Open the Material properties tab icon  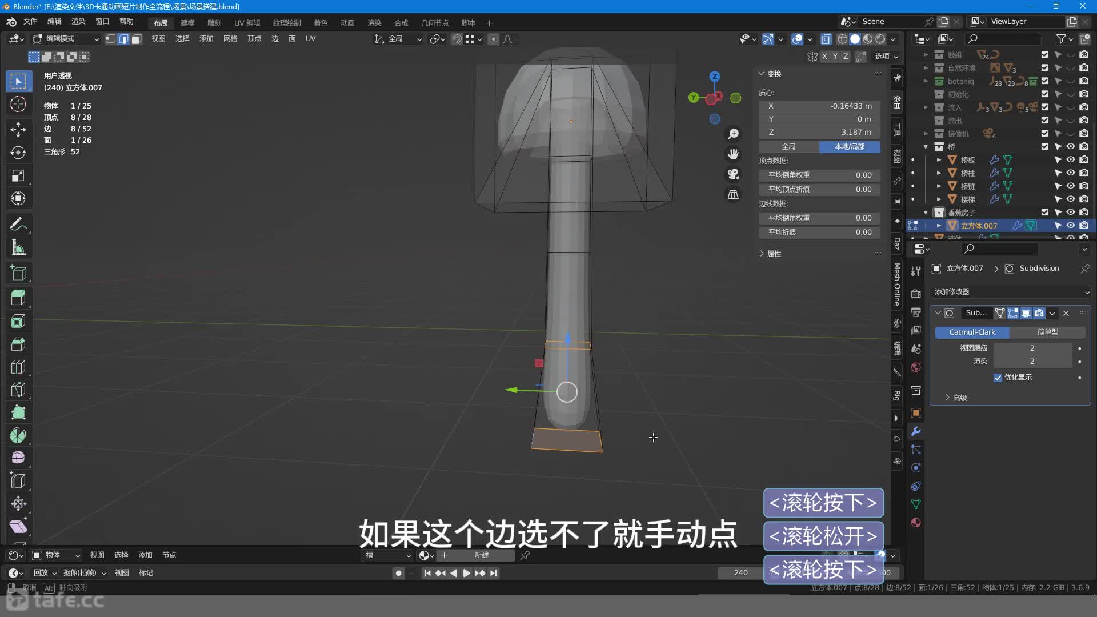[916, 523]
